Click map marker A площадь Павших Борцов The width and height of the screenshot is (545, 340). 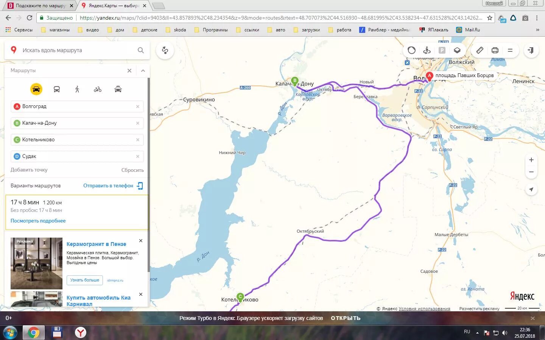point(429,76)
